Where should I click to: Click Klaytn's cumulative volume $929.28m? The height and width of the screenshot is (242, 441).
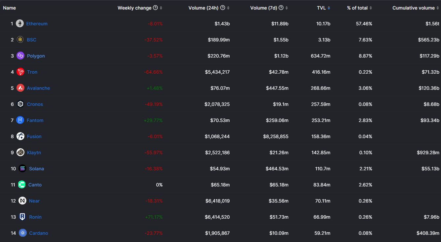428,153
